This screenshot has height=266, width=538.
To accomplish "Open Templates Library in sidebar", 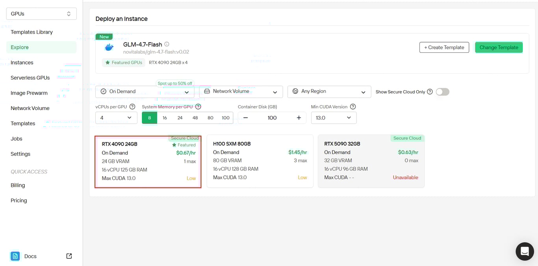I will point(32,32).
